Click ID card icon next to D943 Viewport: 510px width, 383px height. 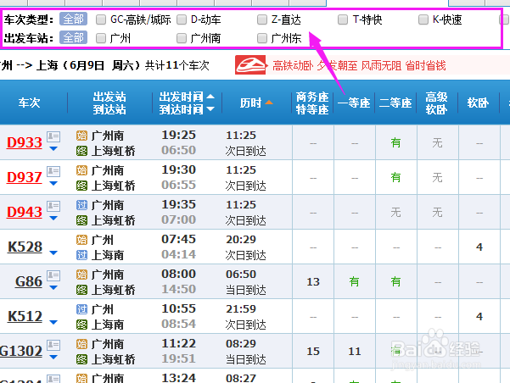[x=53, y=206]
